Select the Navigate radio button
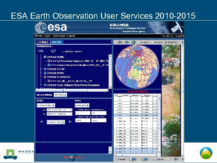This screenshot has width=217, height=163. click(x=139, y=42)
